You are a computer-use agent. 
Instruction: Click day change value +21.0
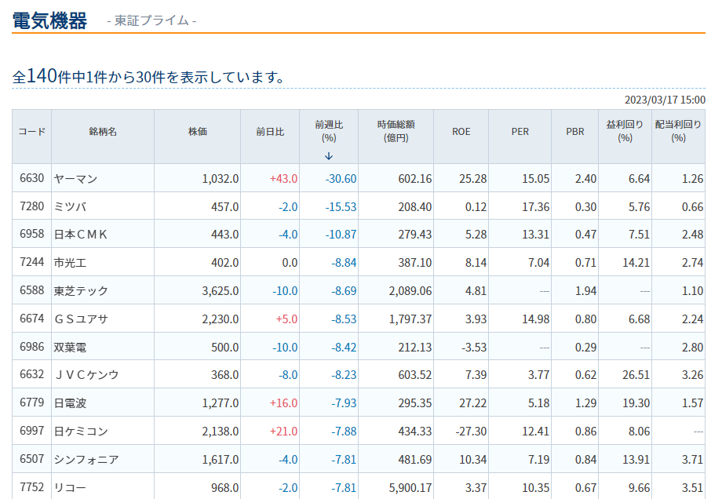pyautogui.click(x=283, y=432)
